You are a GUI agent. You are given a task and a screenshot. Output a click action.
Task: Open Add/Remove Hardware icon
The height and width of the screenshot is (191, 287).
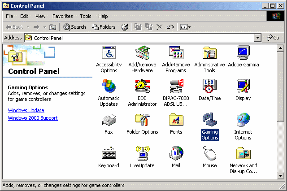point(143,52)
